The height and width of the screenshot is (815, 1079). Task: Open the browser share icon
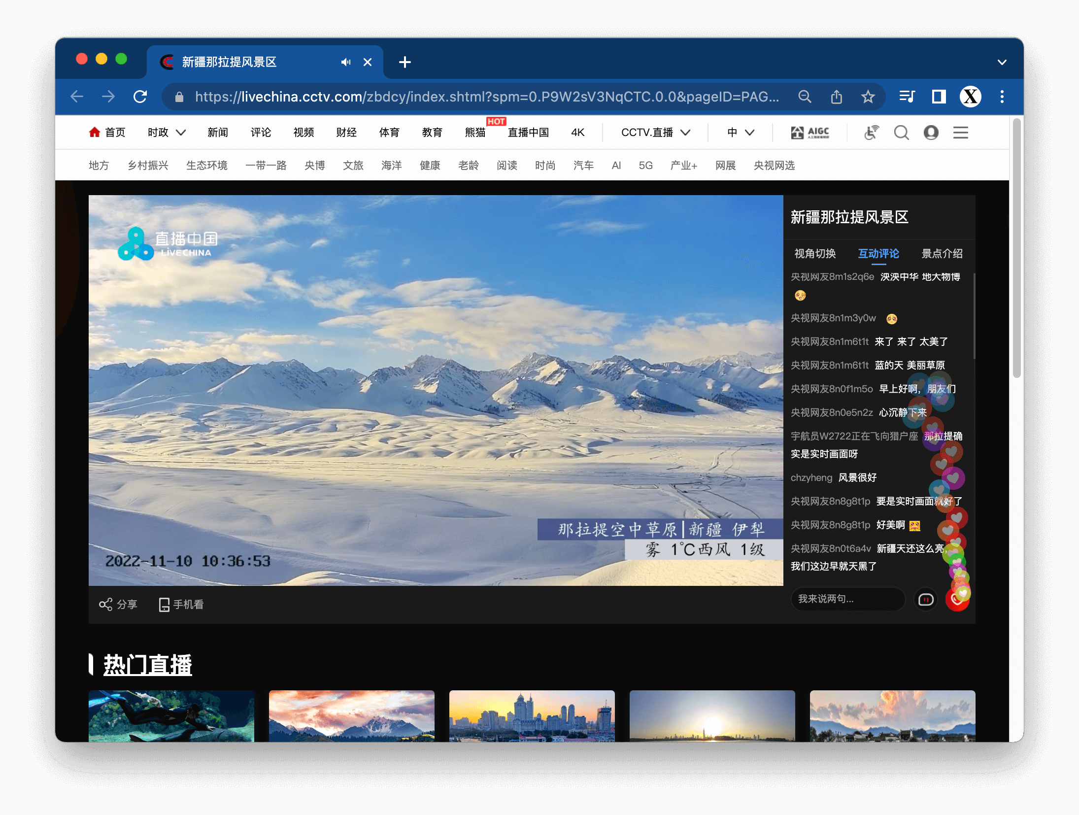point(836,97)
